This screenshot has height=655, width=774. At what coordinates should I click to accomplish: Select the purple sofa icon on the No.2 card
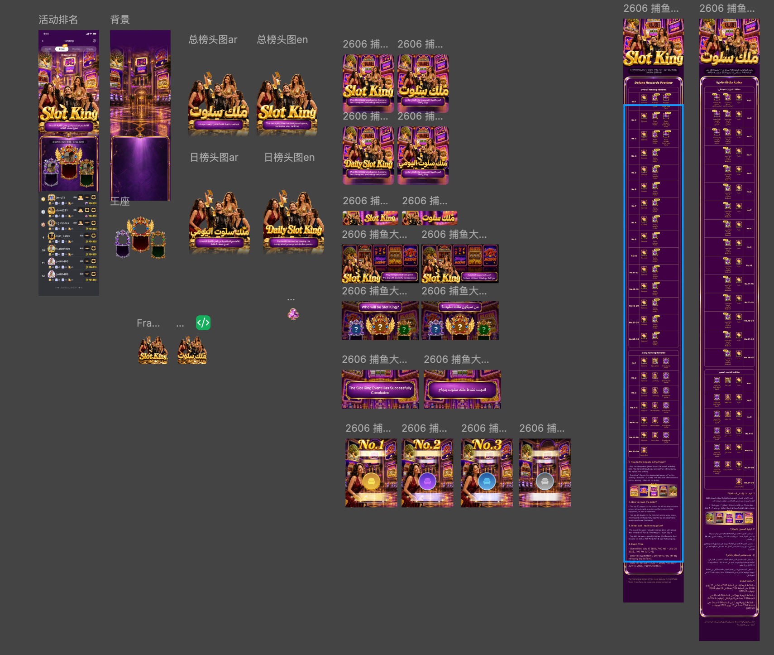[427, 482]
